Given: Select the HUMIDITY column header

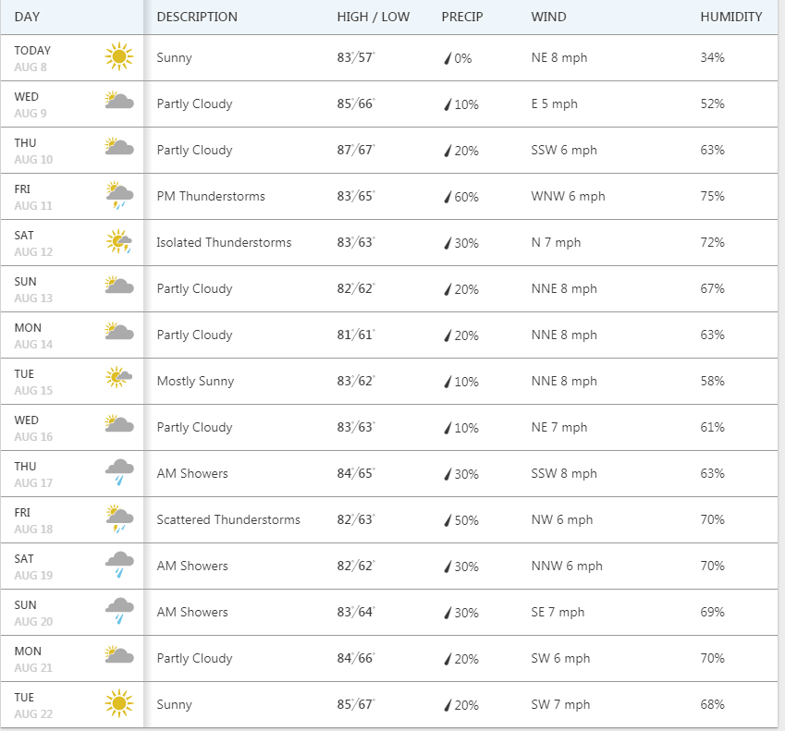Looking at the screenshot, I should (731, 17).
